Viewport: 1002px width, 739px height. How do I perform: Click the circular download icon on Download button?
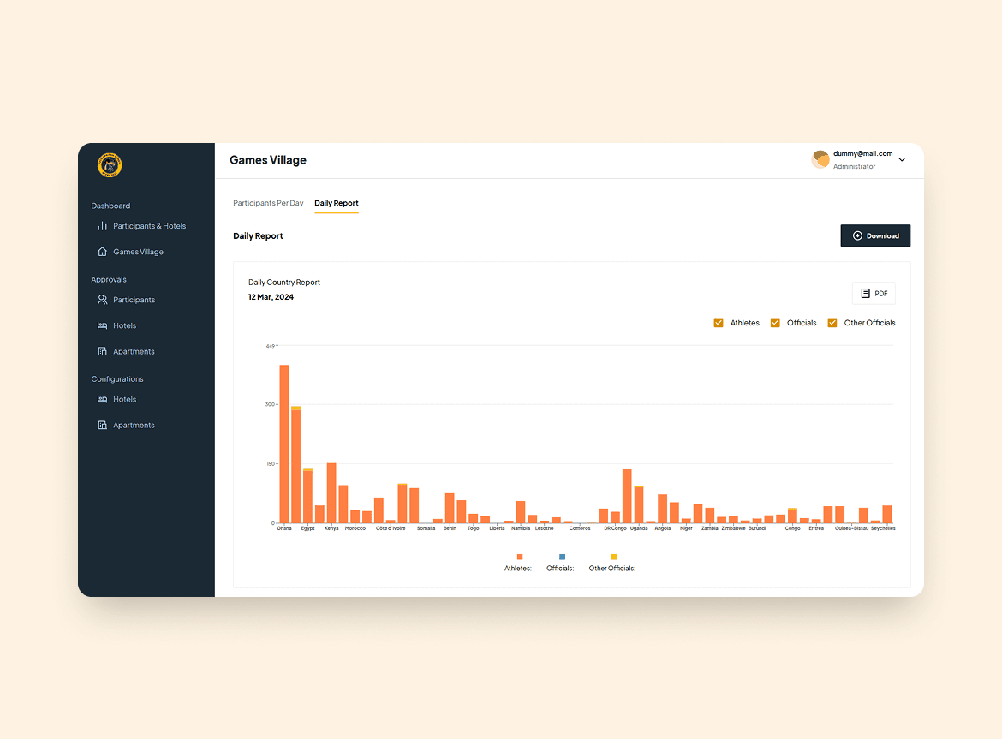coord(856,235)
